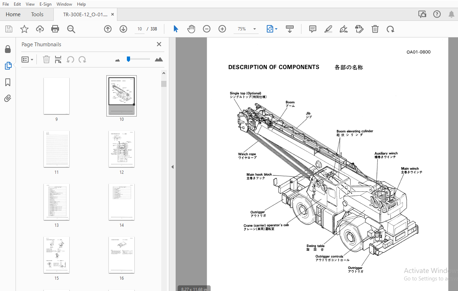
Task: Rotate page with the rotate icon
Action: pos(391,29)
